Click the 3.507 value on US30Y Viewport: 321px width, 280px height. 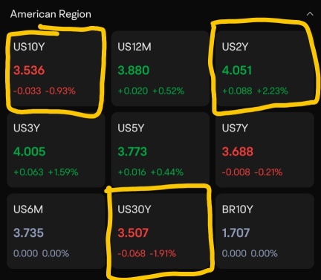[133, 232]
